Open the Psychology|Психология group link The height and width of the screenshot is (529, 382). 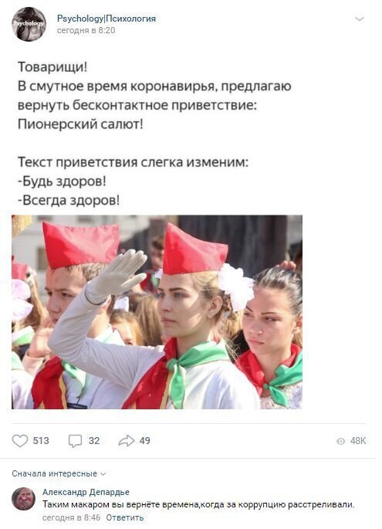pyautogui.click(x=106, y=19)
